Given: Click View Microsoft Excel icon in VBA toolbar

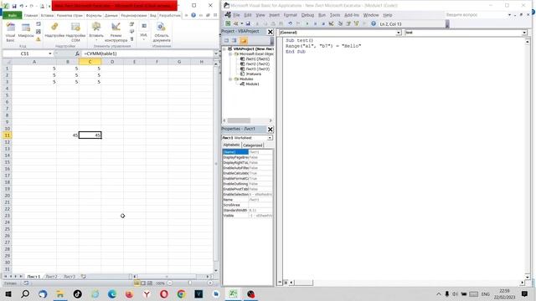Looking at the screenshot, I should [x=228, y=23].
